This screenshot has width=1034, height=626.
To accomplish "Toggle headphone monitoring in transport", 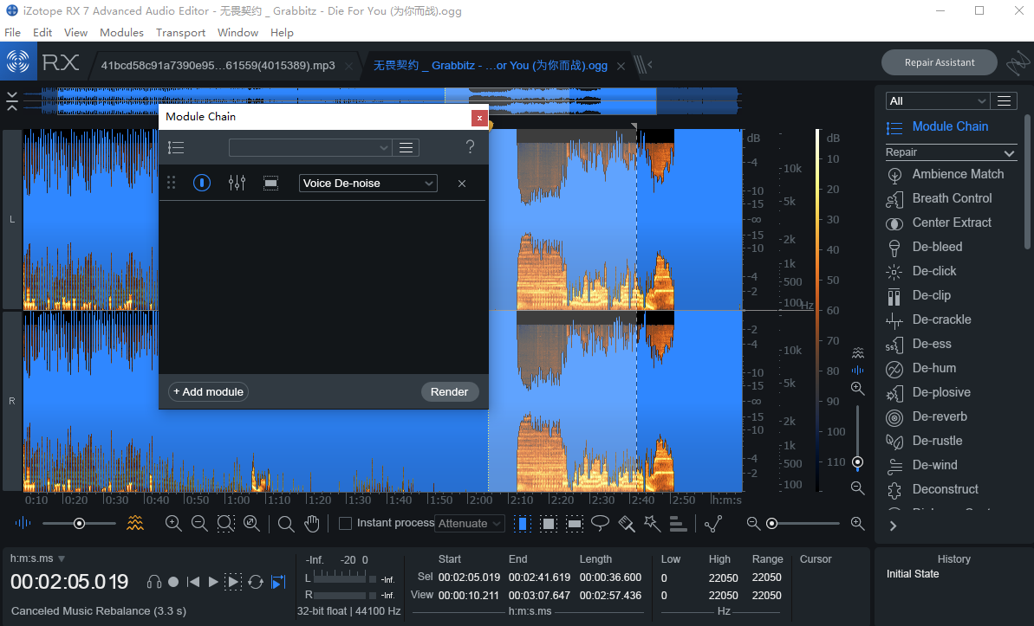I will (154, 582).
